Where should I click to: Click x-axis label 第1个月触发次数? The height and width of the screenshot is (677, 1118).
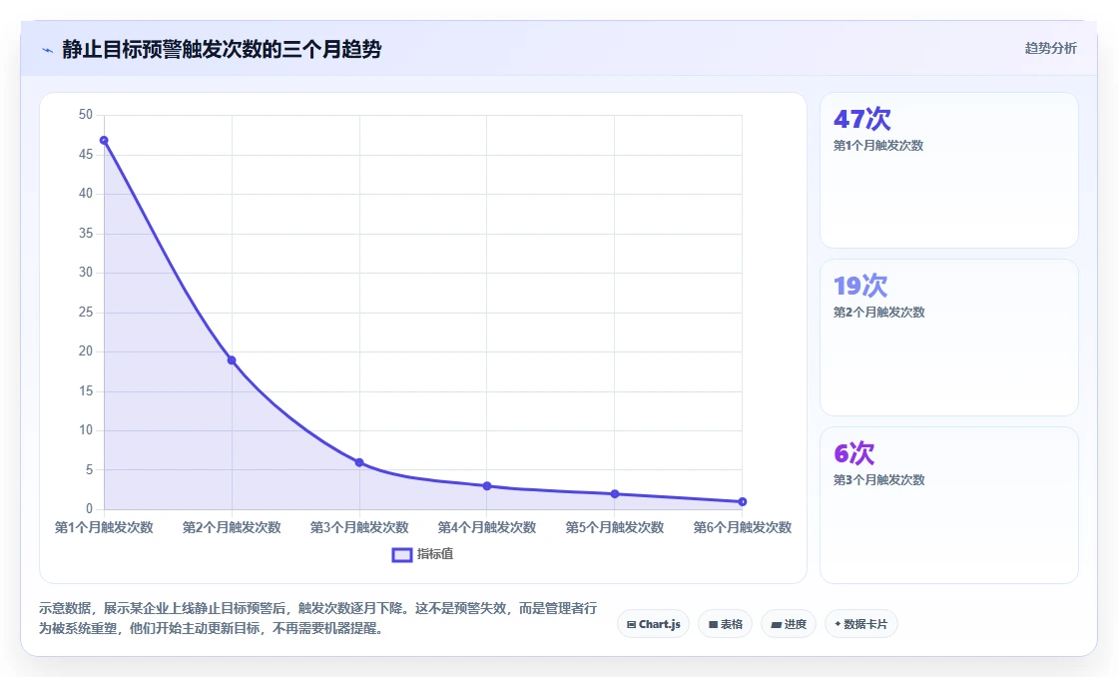104,527
